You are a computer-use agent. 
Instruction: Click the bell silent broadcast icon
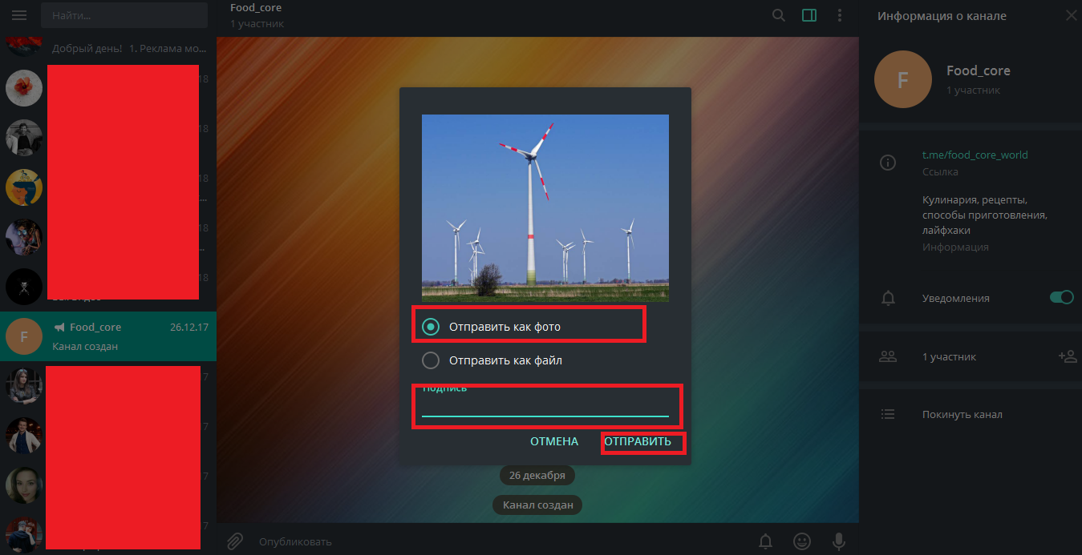pyautogui.click(x=765, y=541)
